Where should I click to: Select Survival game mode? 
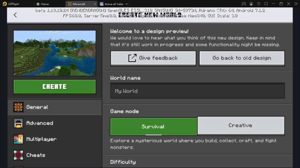[x=153, y=127]
